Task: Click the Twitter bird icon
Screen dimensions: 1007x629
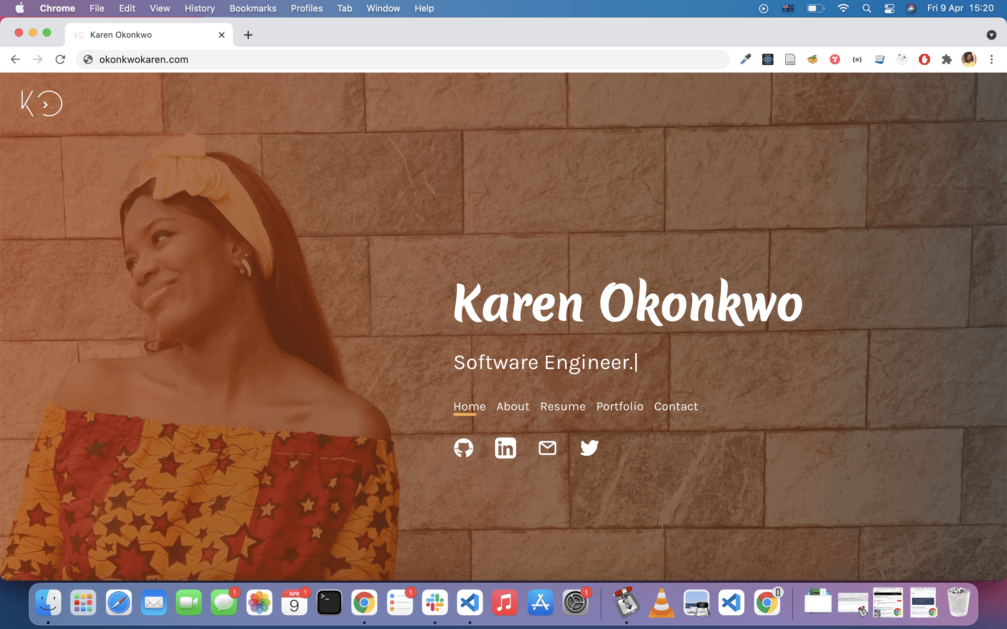Action: 589,448
